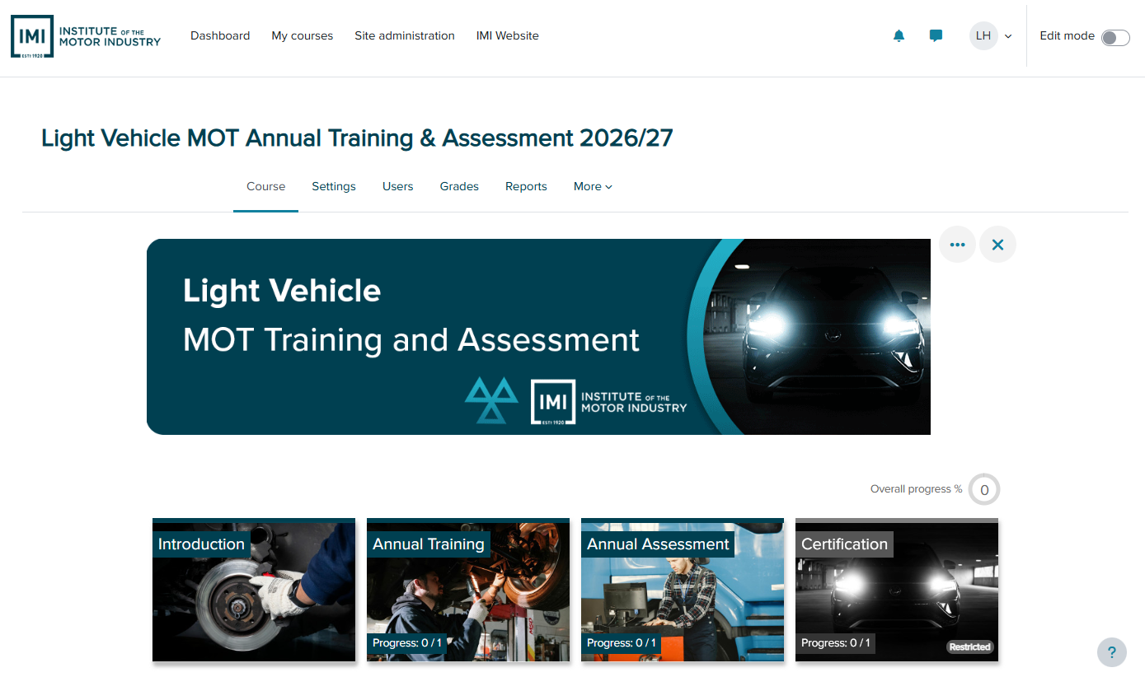Expand the More dropdown menu
This screenshot has width=1145, height=691.
click(x=593, y=187)
